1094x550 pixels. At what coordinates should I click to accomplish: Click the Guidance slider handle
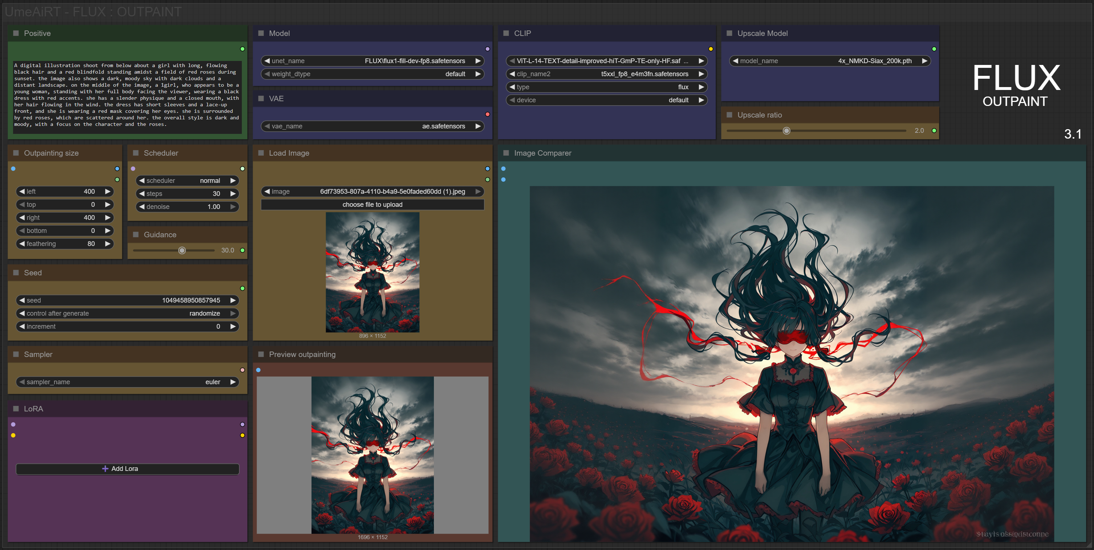coord(182,250)
